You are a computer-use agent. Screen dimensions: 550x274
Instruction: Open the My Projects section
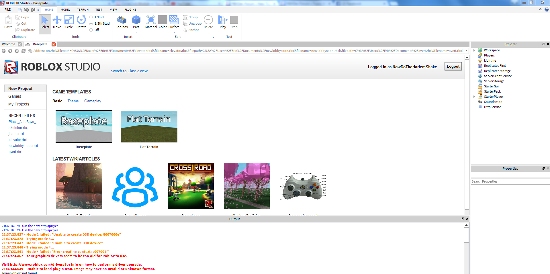[x=19, y=104]
